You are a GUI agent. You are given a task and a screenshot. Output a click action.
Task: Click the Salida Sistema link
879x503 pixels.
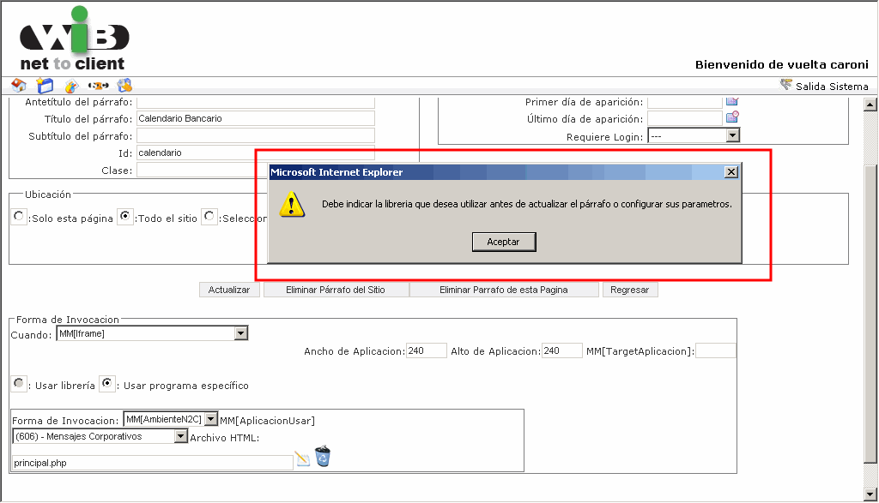pyautogui.click(x=832, y=87)
